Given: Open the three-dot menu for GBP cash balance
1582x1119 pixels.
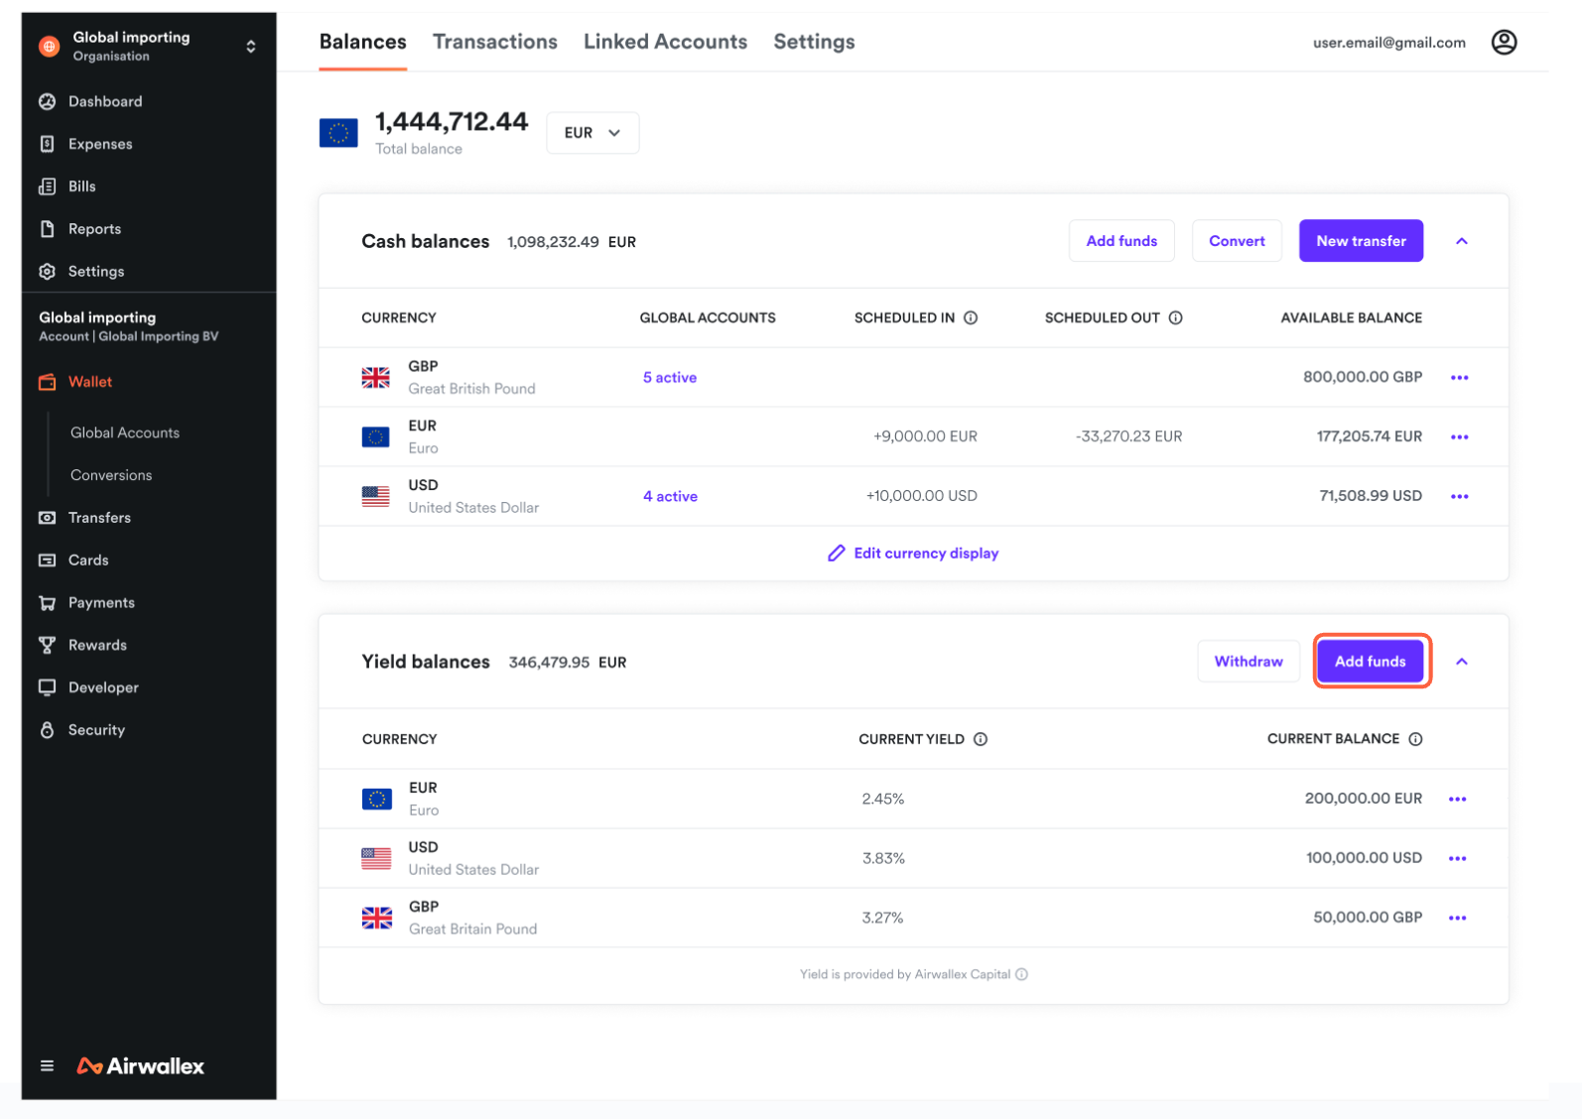Looking at the screenshot, I should tap(1459, 378).
